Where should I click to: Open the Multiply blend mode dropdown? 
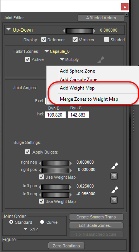(69, 60)
